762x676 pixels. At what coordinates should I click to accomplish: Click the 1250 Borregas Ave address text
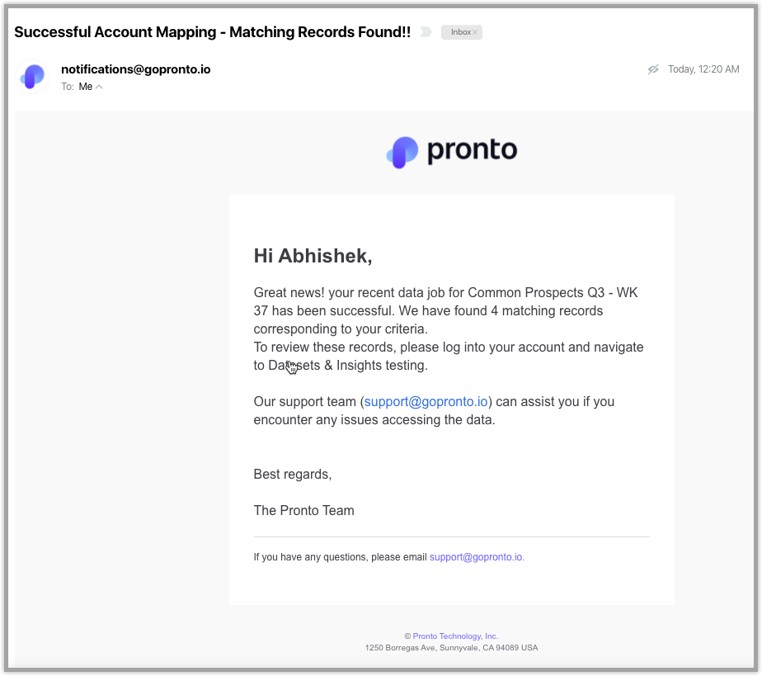coord(451,648)
